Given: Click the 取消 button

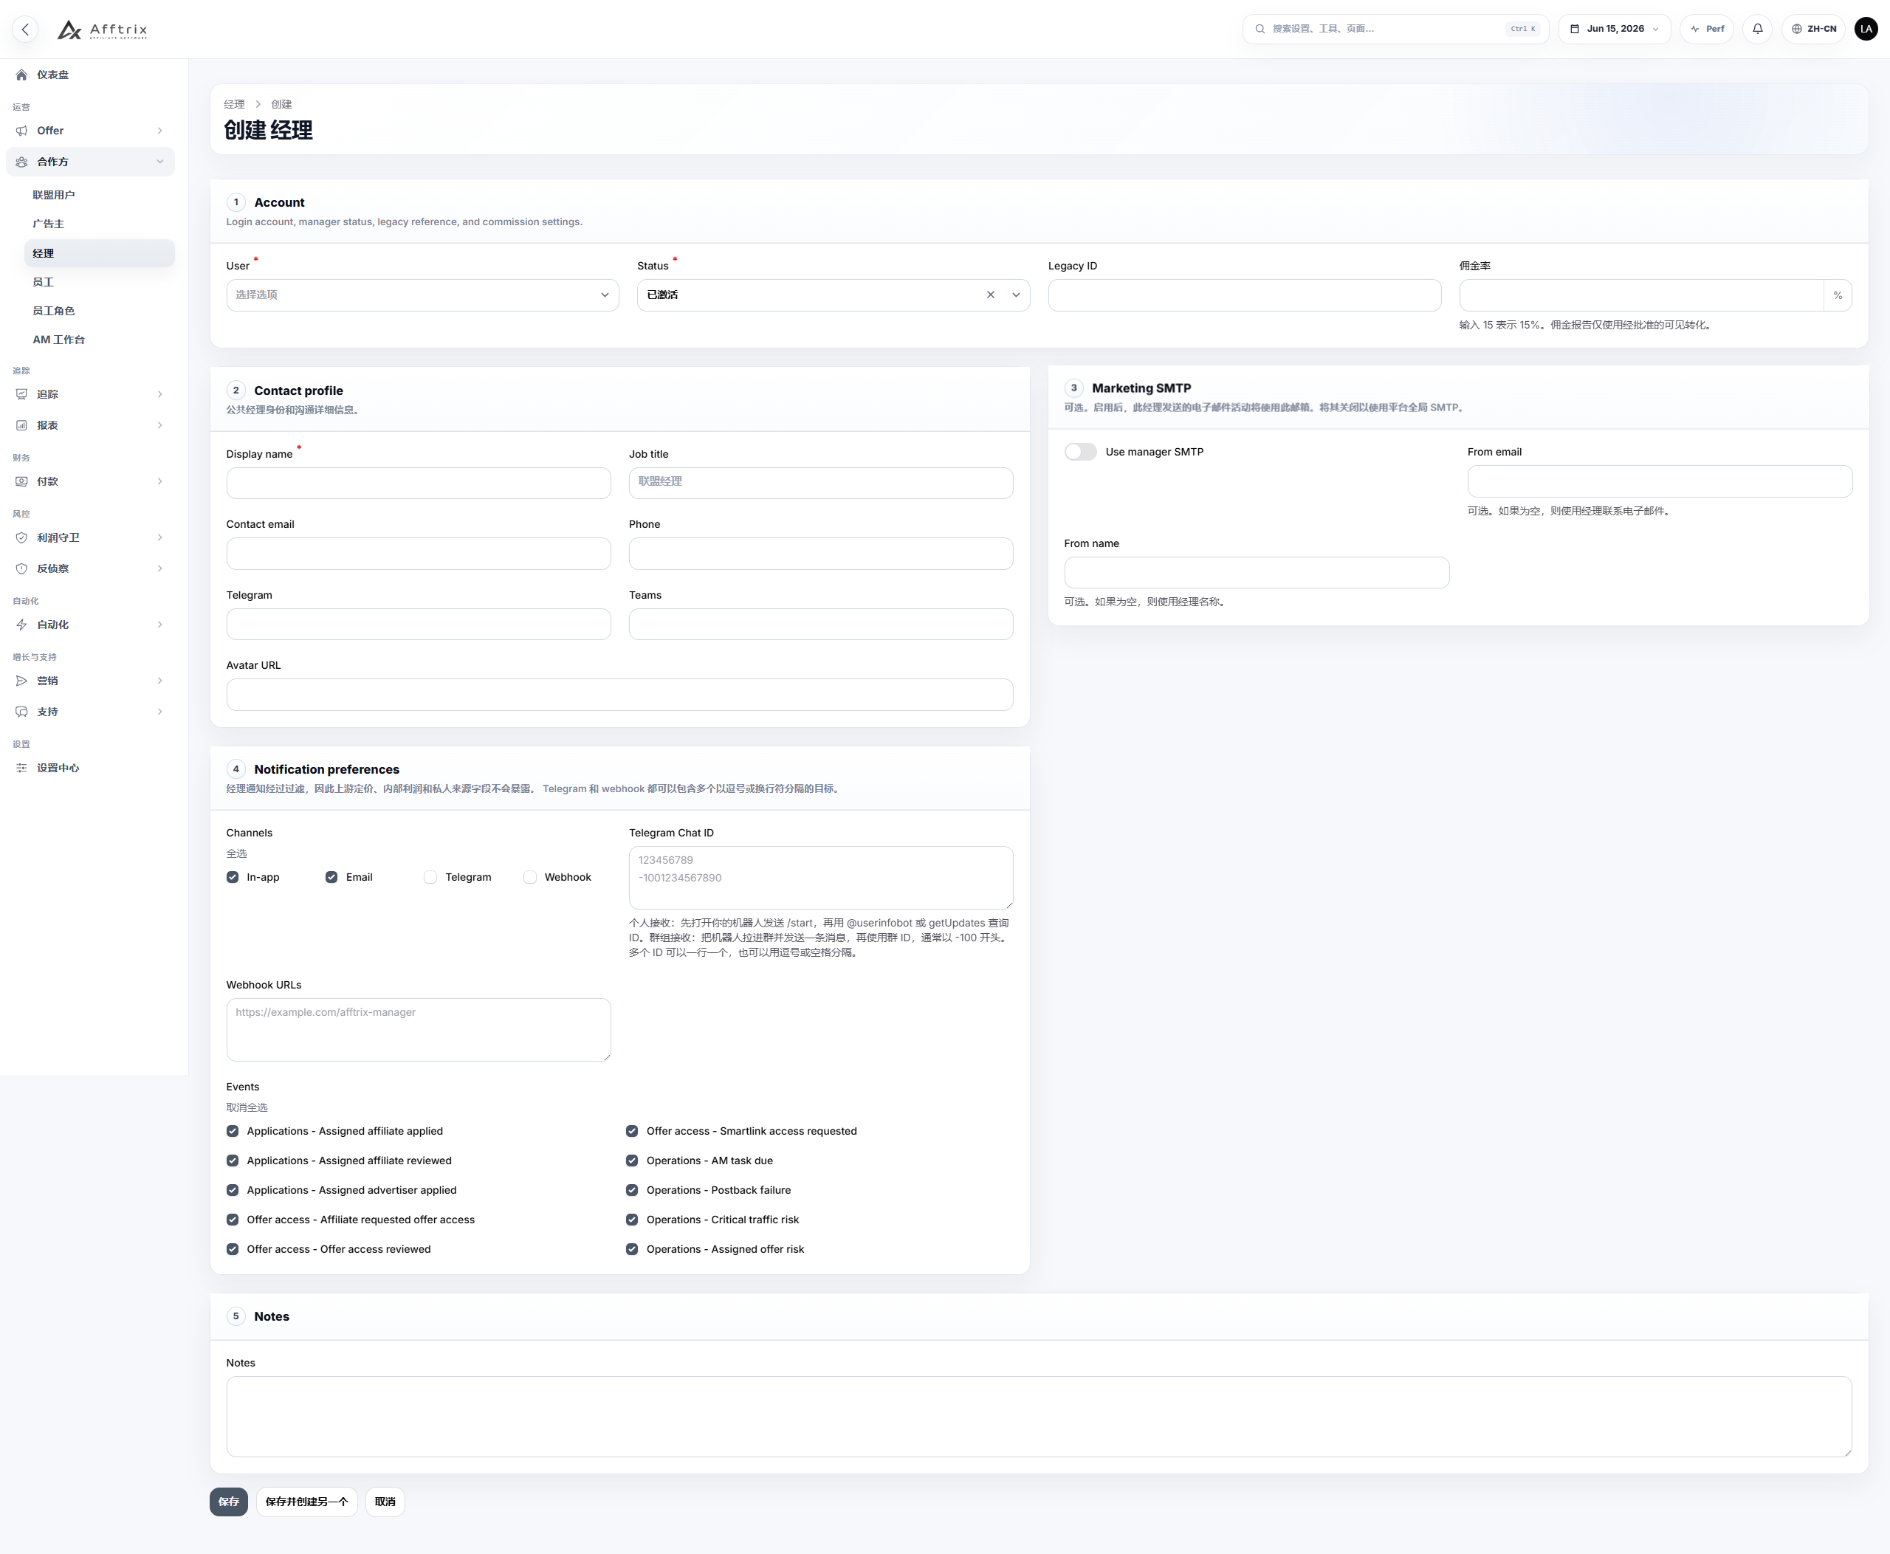Looking at the screenshot, I should pos(385,1502).
